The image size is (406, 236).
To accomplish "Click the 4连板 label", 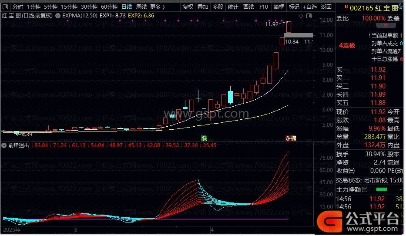I will pyautogui.click(x=347, y=46).
